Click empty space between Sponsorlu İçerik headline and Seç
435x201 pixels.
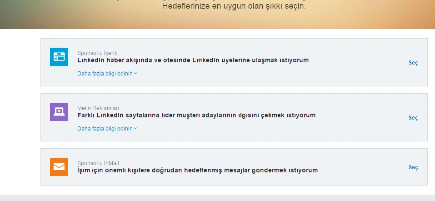tap(359, 63)
